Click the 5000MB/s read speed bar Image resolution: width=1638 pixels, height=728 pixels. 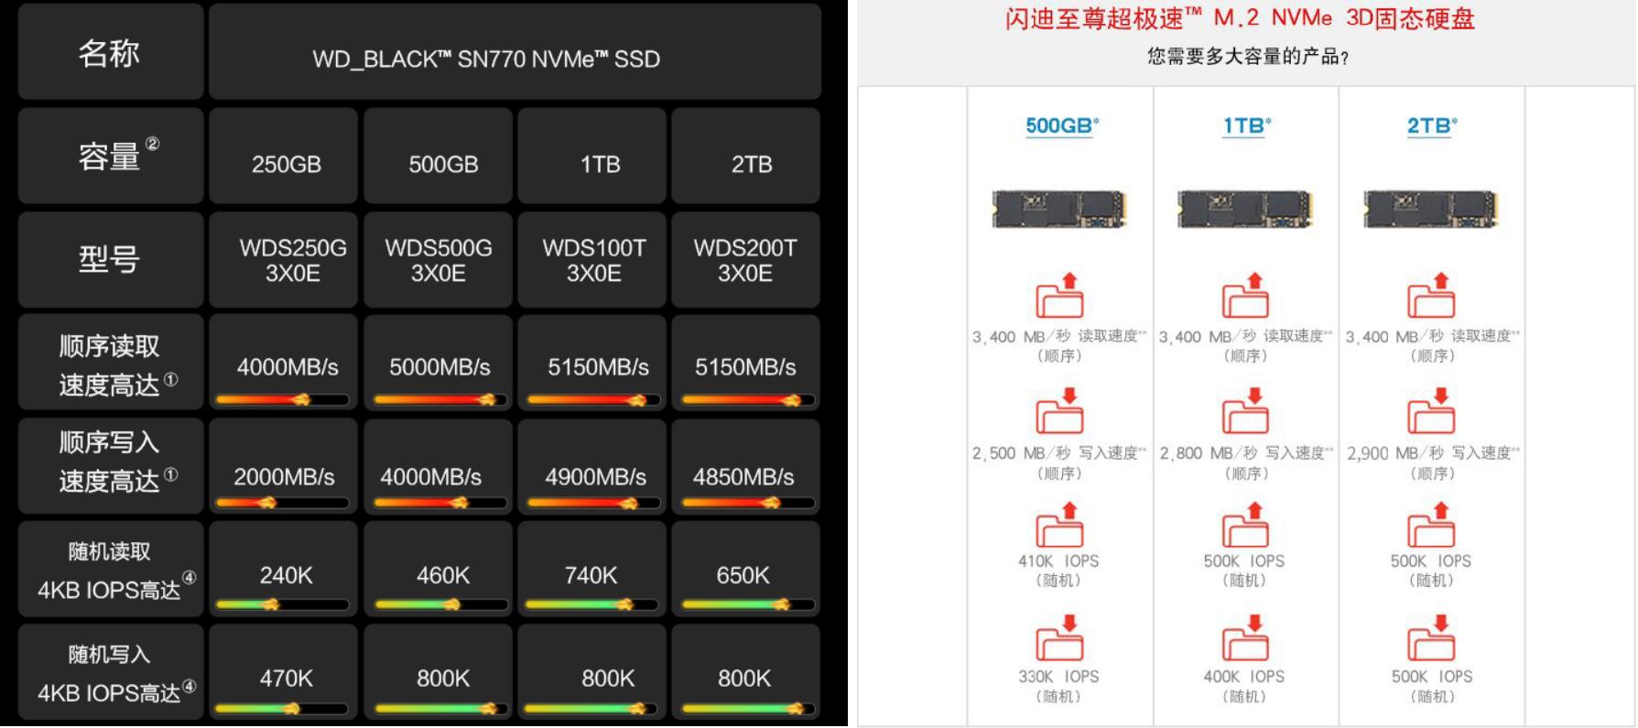point(440,399)
